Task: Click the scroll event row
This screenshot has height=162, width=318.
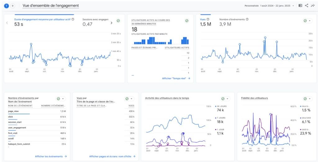Action: pos(37,139)
